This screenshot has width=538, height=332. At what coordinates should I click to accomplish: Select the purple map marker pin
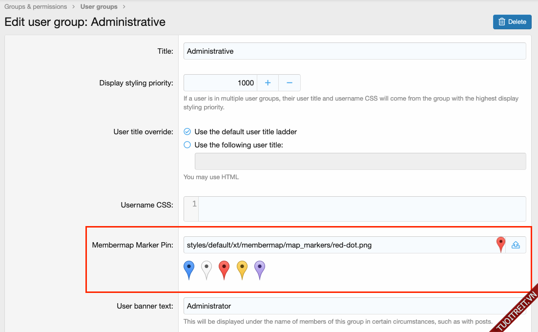[260, 270]
